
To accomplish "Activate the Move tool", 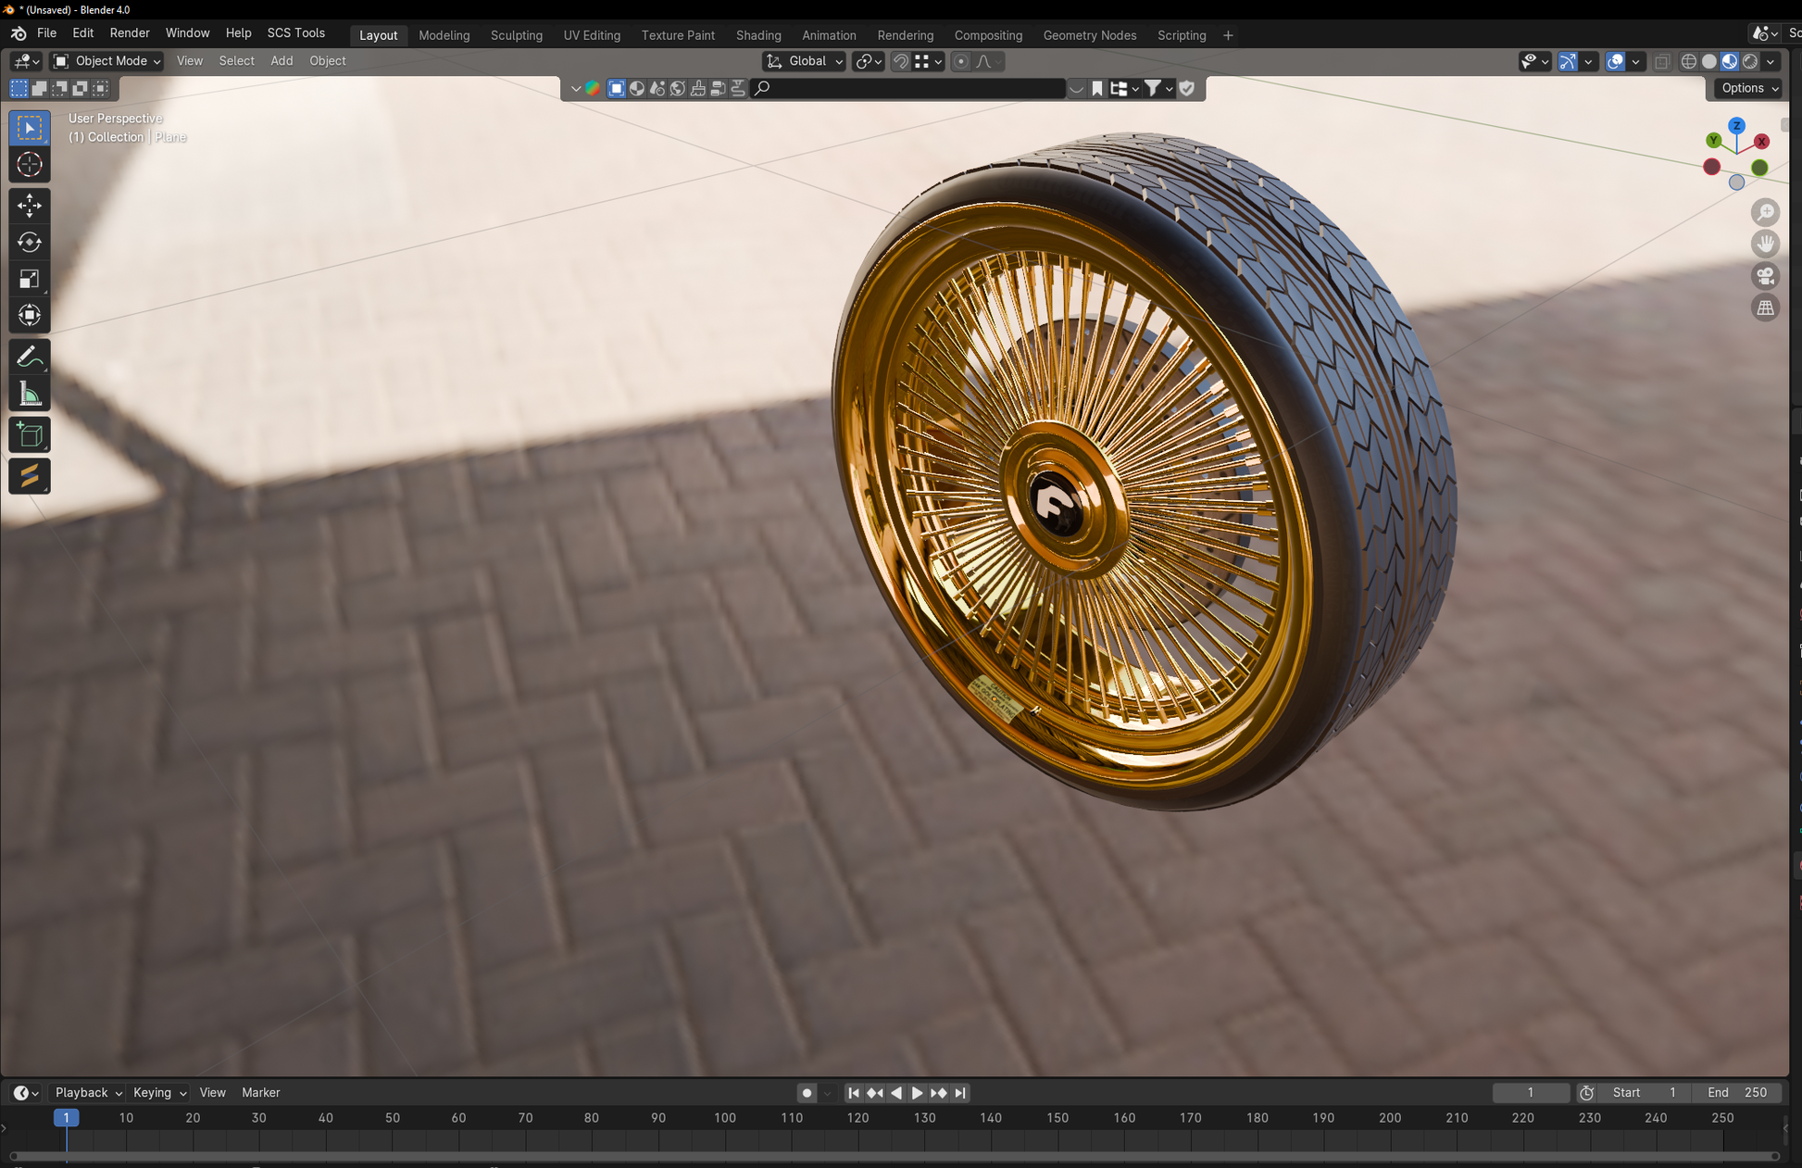I will (x=30, y=205).
